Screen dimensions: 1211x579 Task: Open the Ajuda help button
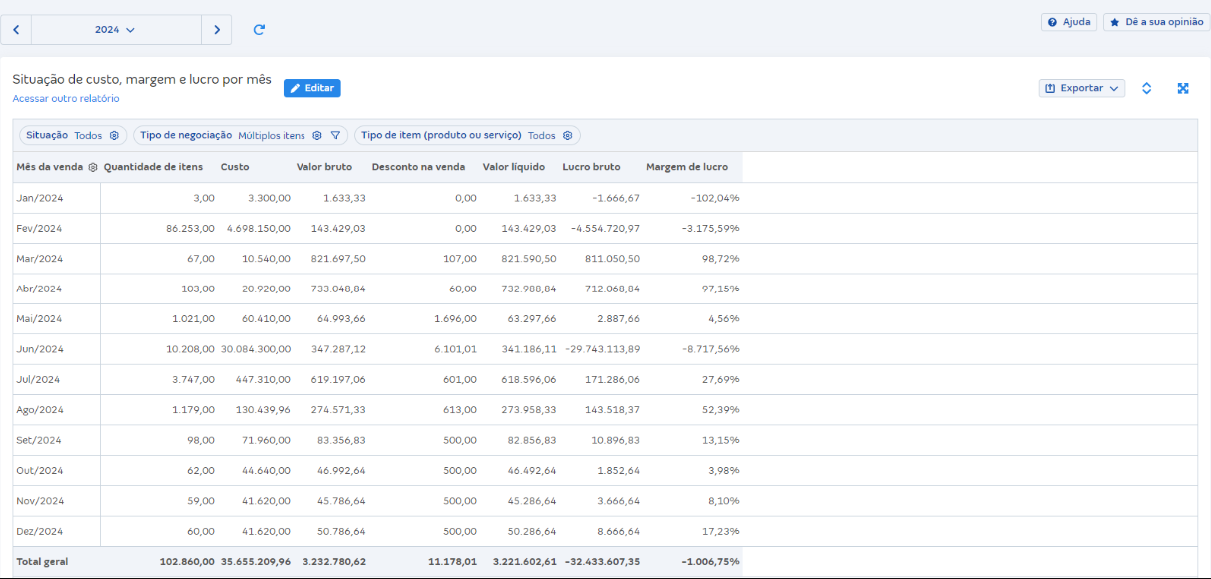click(x=1069, y=22)
